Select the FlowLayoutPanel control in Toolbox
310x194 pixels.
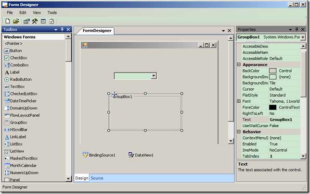(22, 115)
